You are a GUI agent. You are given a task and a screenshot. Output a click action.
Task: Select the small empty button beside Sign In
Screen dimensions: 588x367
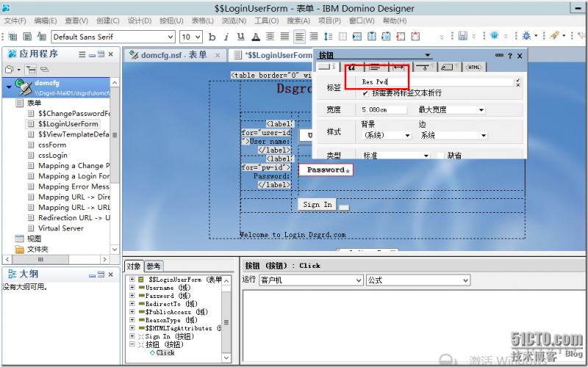click(x=344, y=208)
